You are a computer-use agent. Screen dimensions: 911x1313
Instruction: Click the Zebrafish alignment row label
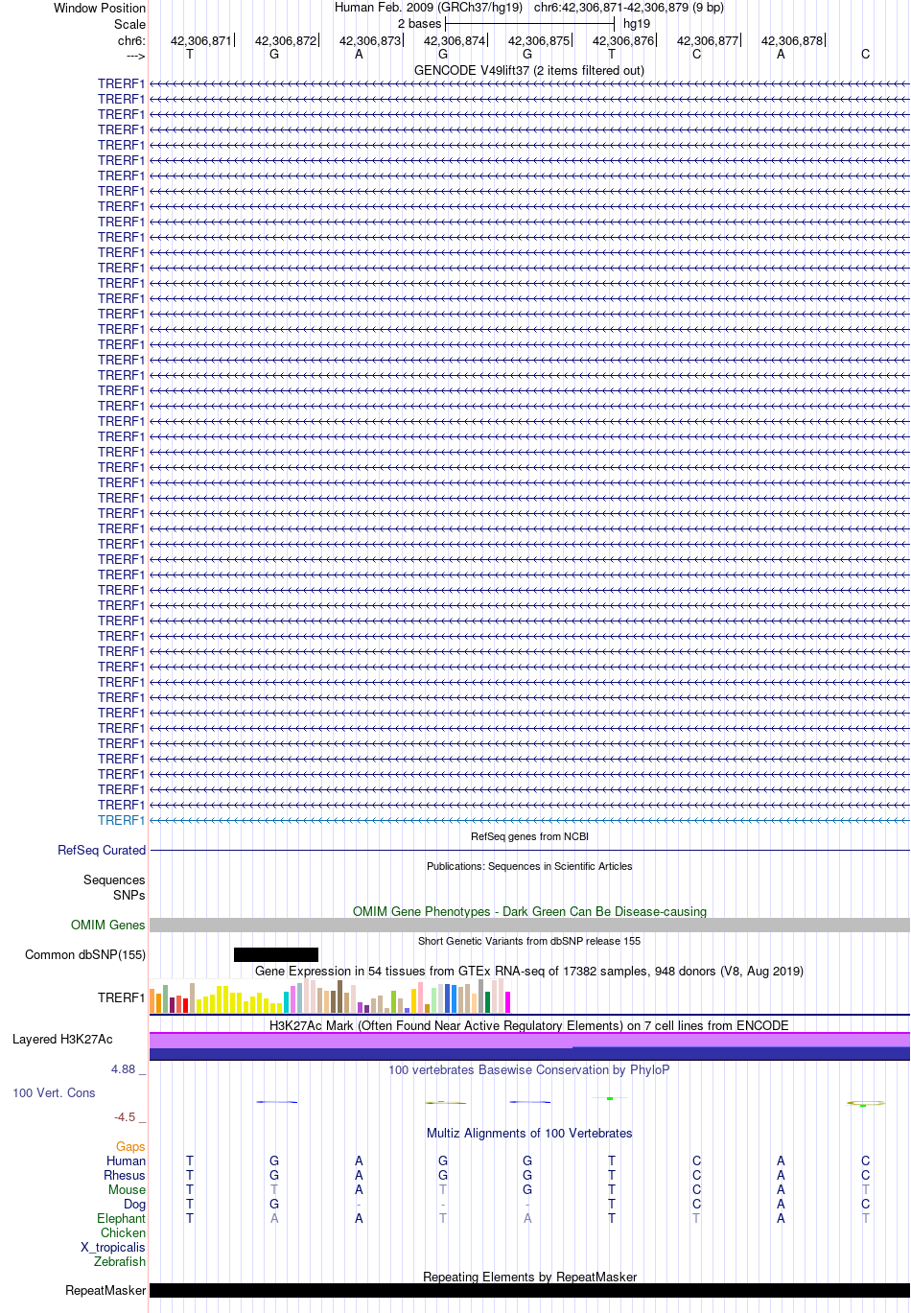[120, 1261]
